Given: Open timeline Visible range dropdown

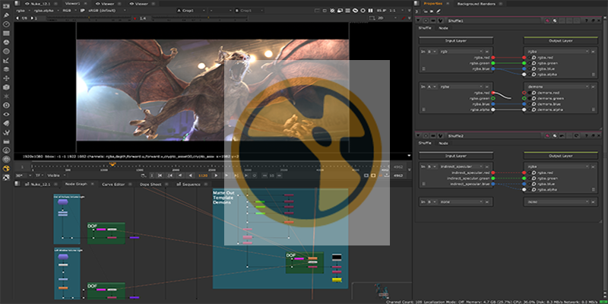Looking at the screenshot, I should [55, 176].
